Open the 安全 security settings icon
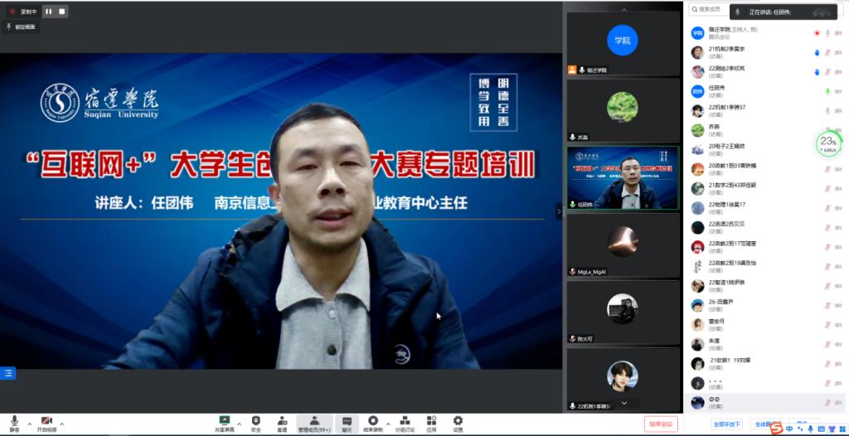This screenshot has width=849, height=436. 255,421
